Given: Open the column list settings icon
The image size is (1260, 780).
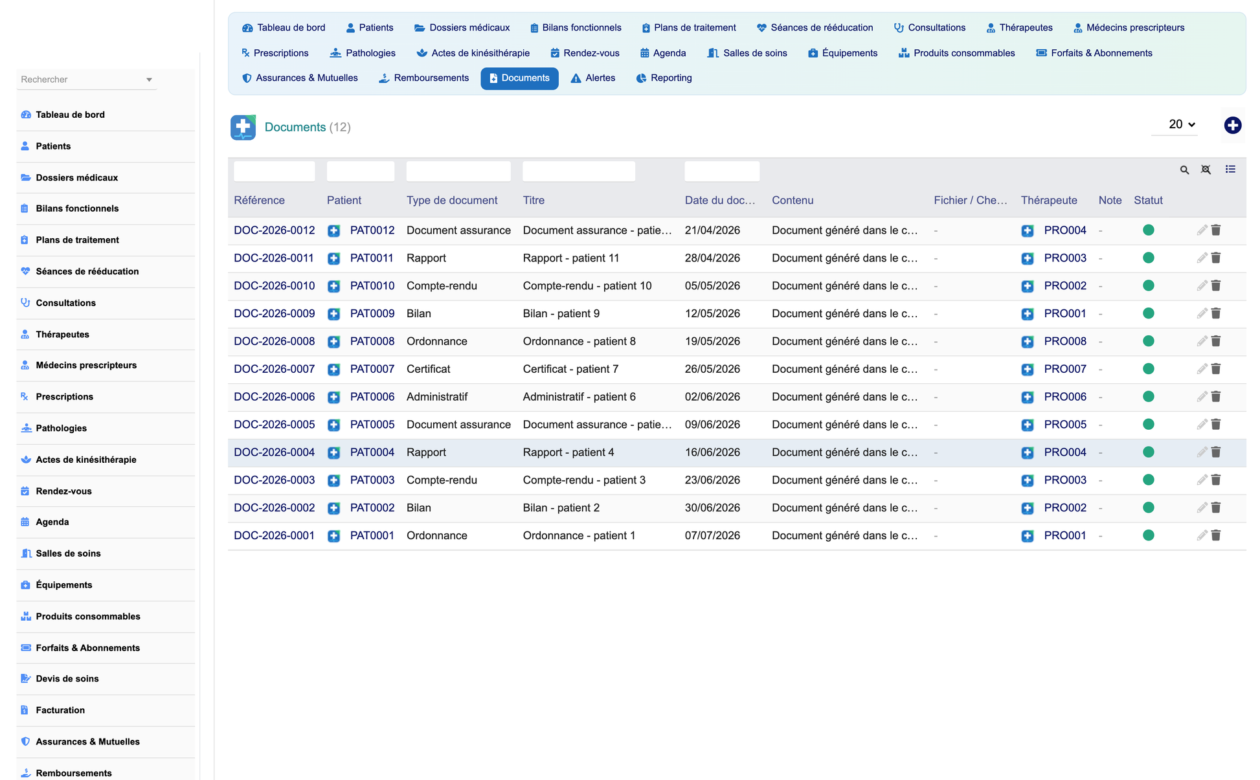Looking at the screenshot, I should tap(1230, 169).
